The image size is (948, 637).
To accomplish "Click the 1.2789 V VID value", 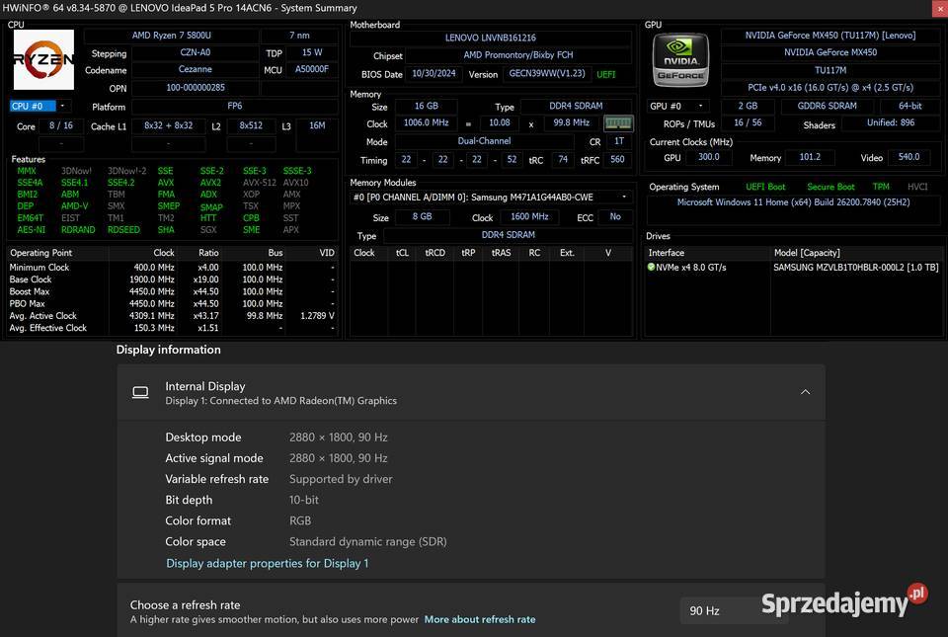I will 317,316.
